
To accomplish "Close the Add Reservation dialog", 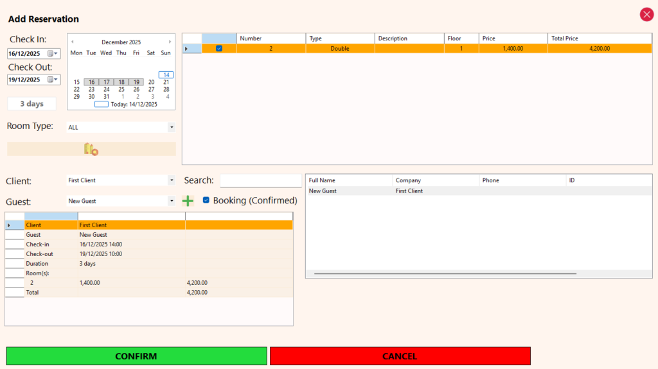I will click(x=646, y=15).
